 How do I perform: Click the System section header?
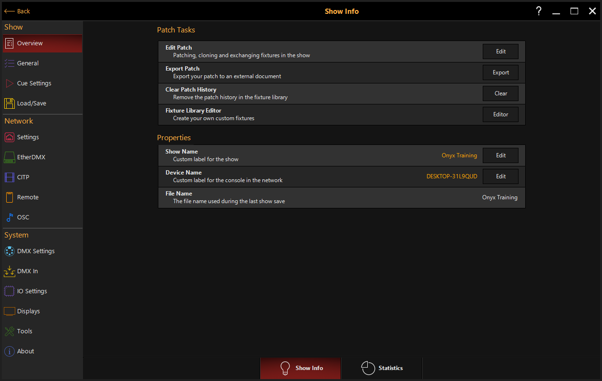[16, 235]
